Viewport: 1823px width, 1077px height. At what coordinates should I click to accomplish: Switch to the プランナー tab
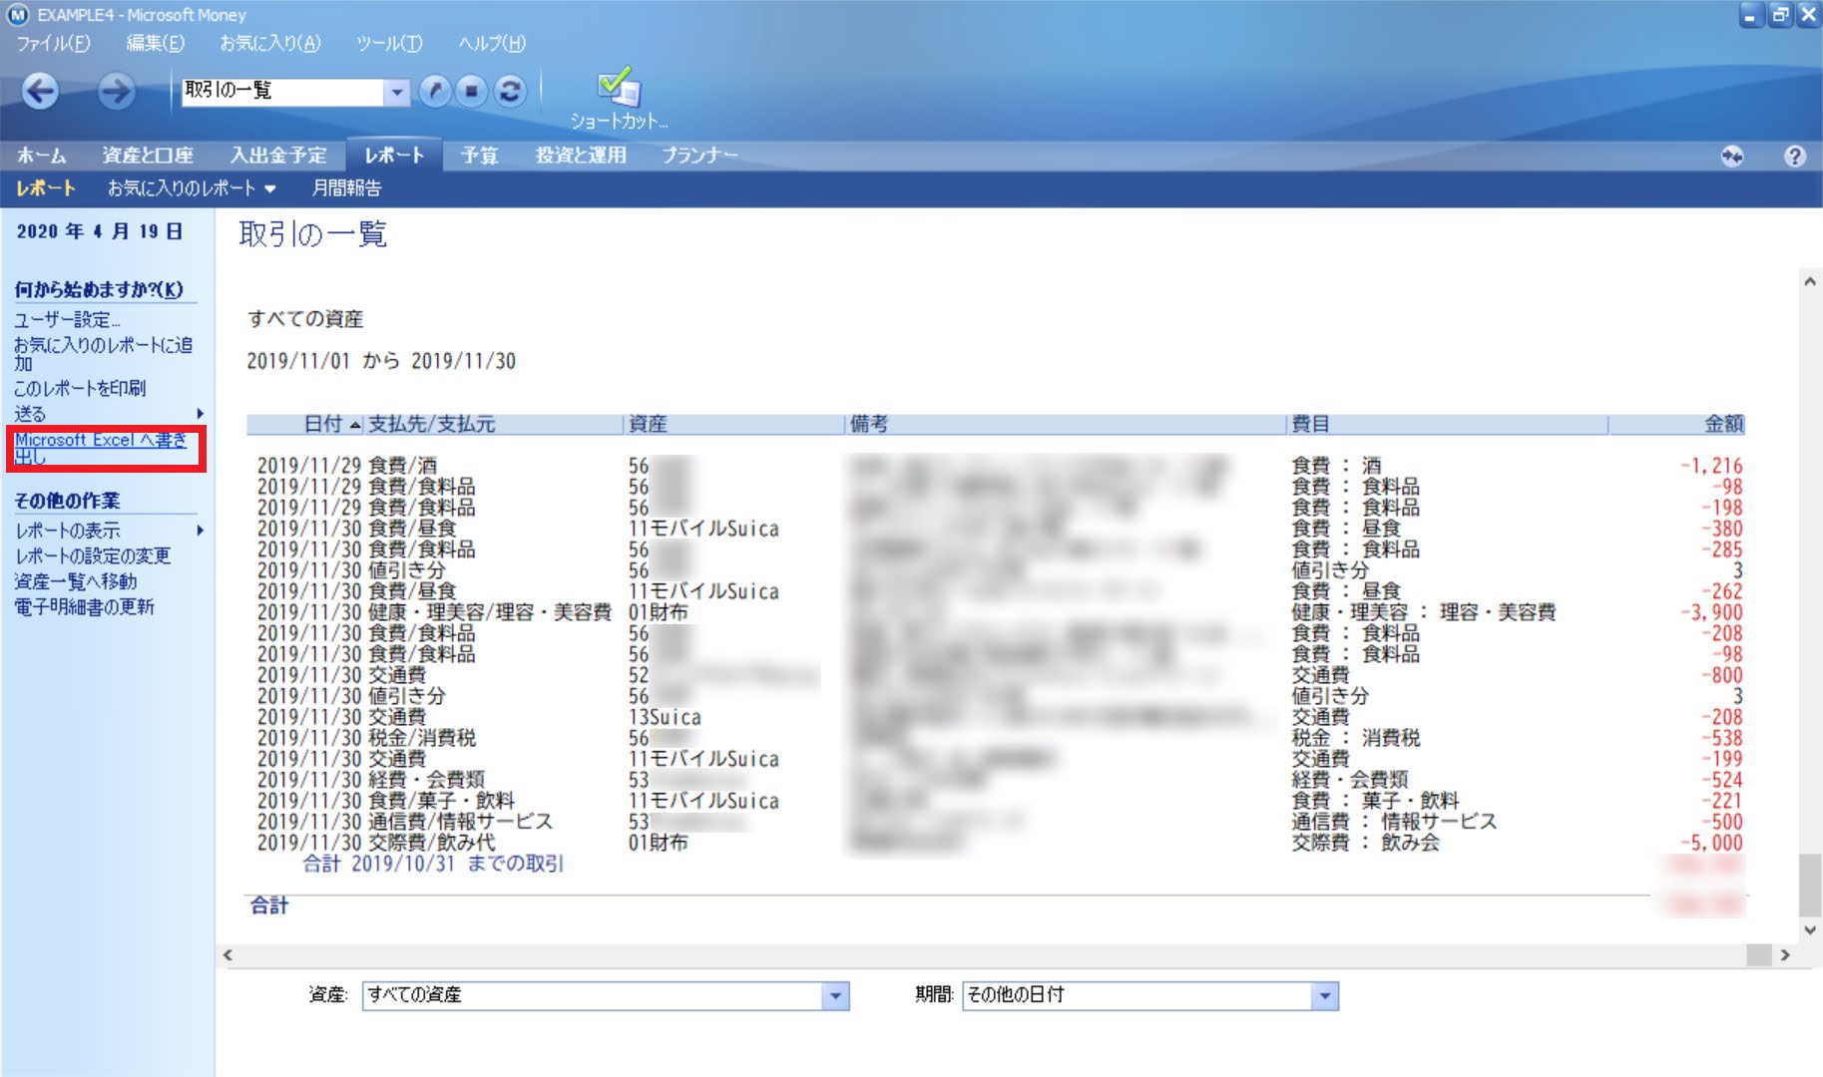click(700, 156)
